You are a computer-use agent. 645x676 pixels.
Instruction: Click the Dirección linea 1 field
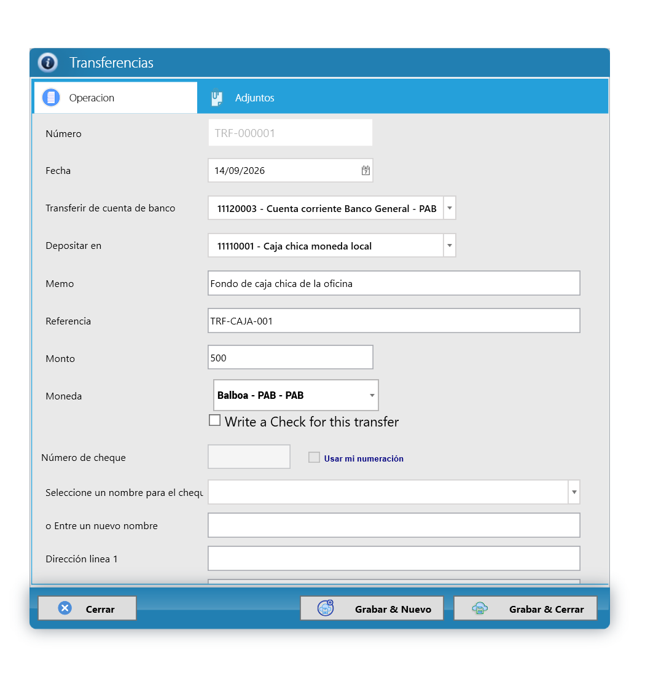point(394,558)
